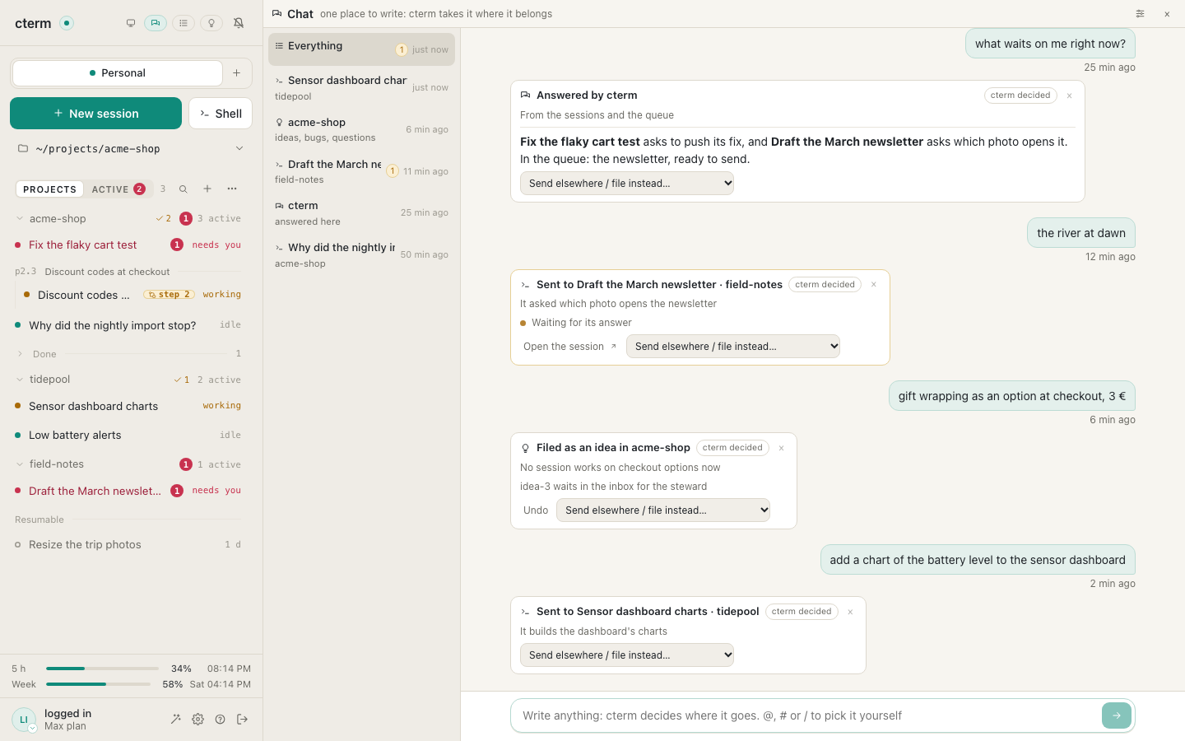Open the Send elsewhere dropdown beside Open the session

click(733, 347)
